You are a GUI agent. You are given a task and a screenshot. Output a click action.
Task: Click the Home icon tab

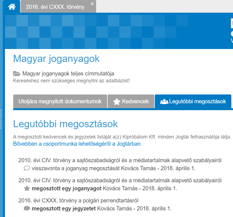pos(12,7)
